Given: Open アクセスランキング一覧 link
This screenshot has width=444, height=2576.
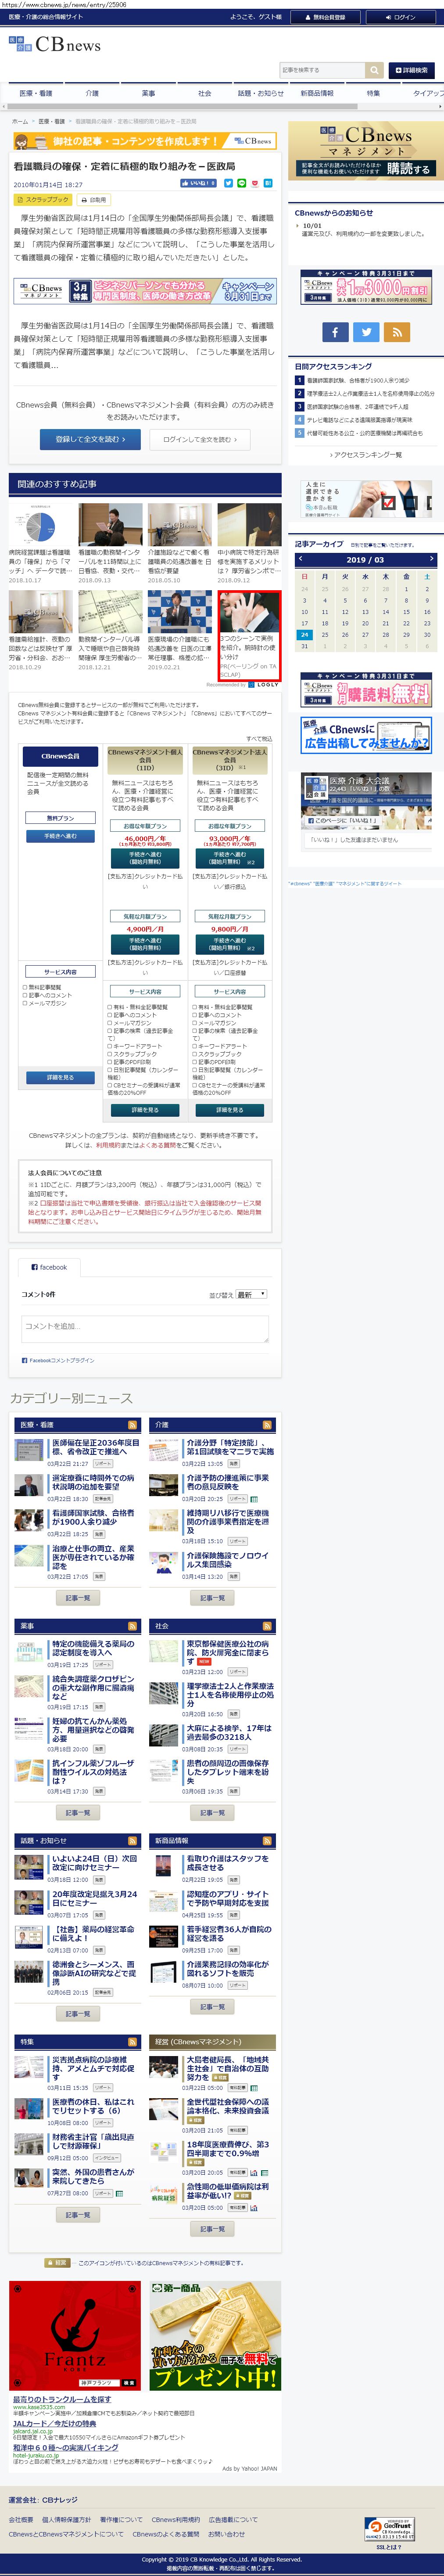Looking at the screenshot, I should 367,455.
